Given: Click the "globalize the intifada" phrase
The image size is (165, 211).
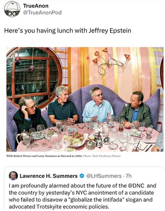Looking at the screenshot, I should [x=93, y=200].
